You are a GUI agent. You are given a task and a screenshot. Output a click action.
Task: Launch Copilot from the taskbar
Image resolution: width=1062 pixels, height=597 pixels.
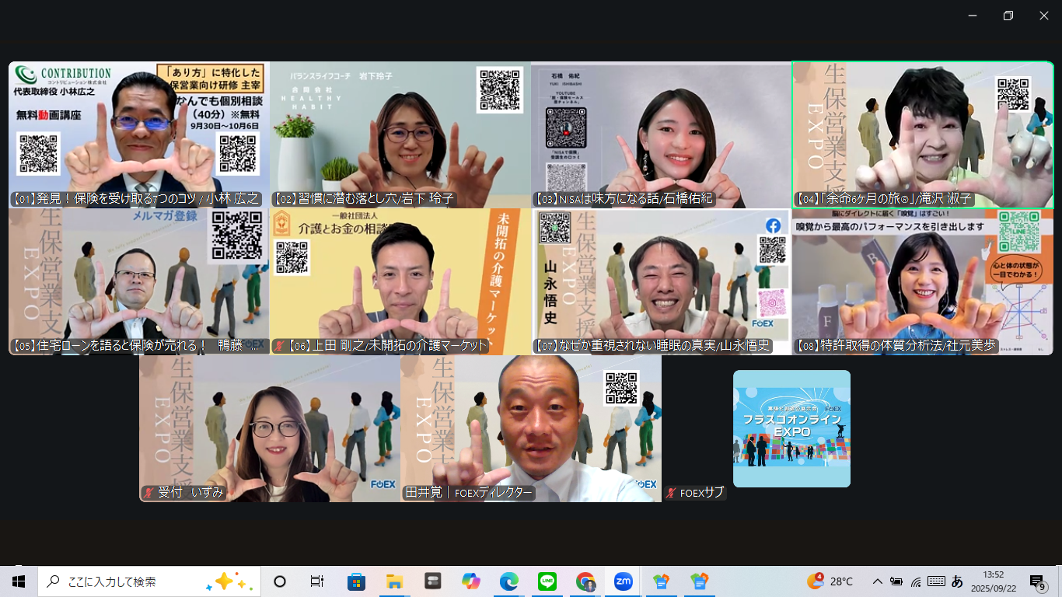tap(471, 581)
